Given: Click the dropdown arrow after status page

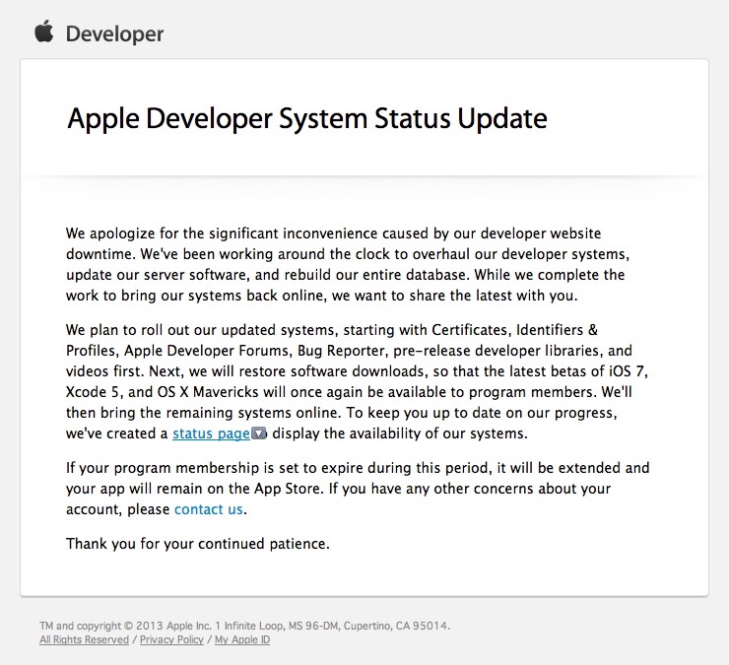Looking at the screenshot, I should click(259, 433).
